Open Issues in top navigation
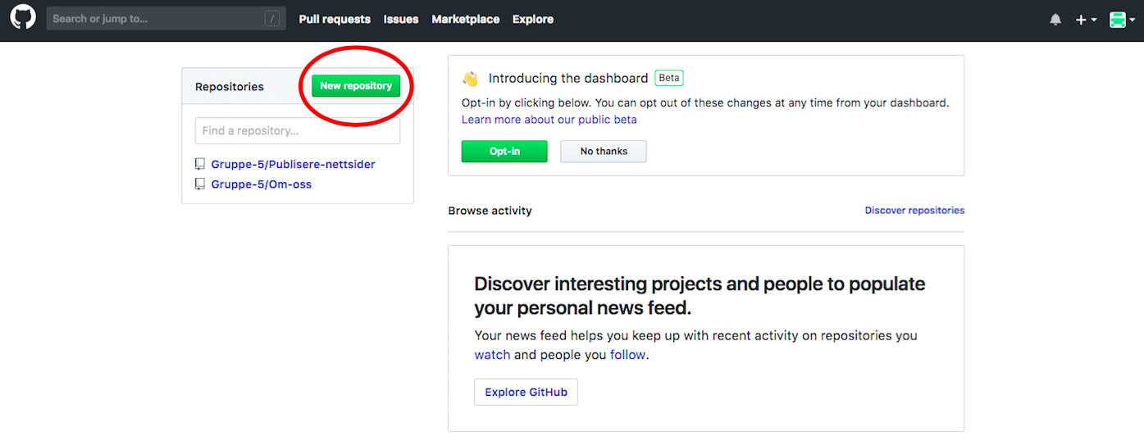The image size is (1144, 441). click(401, 19)
